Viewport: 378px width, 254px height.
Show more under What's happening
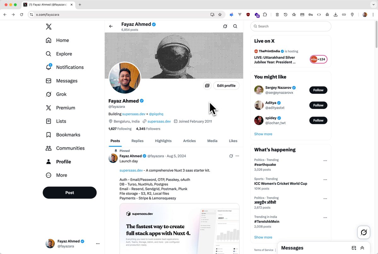click(x=263, y=237)
